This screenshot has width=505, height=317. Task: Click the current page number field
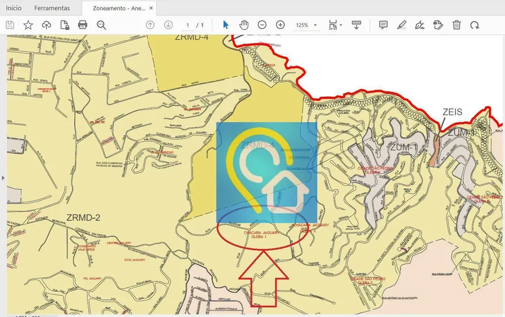[187, 25]
